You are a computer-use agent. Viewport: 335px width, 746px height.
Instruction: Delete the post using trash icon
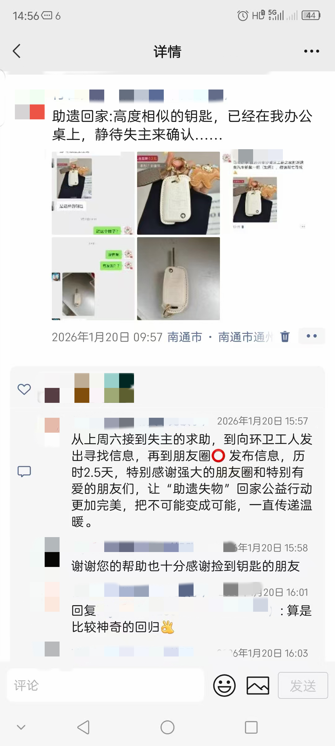point(285,337)
